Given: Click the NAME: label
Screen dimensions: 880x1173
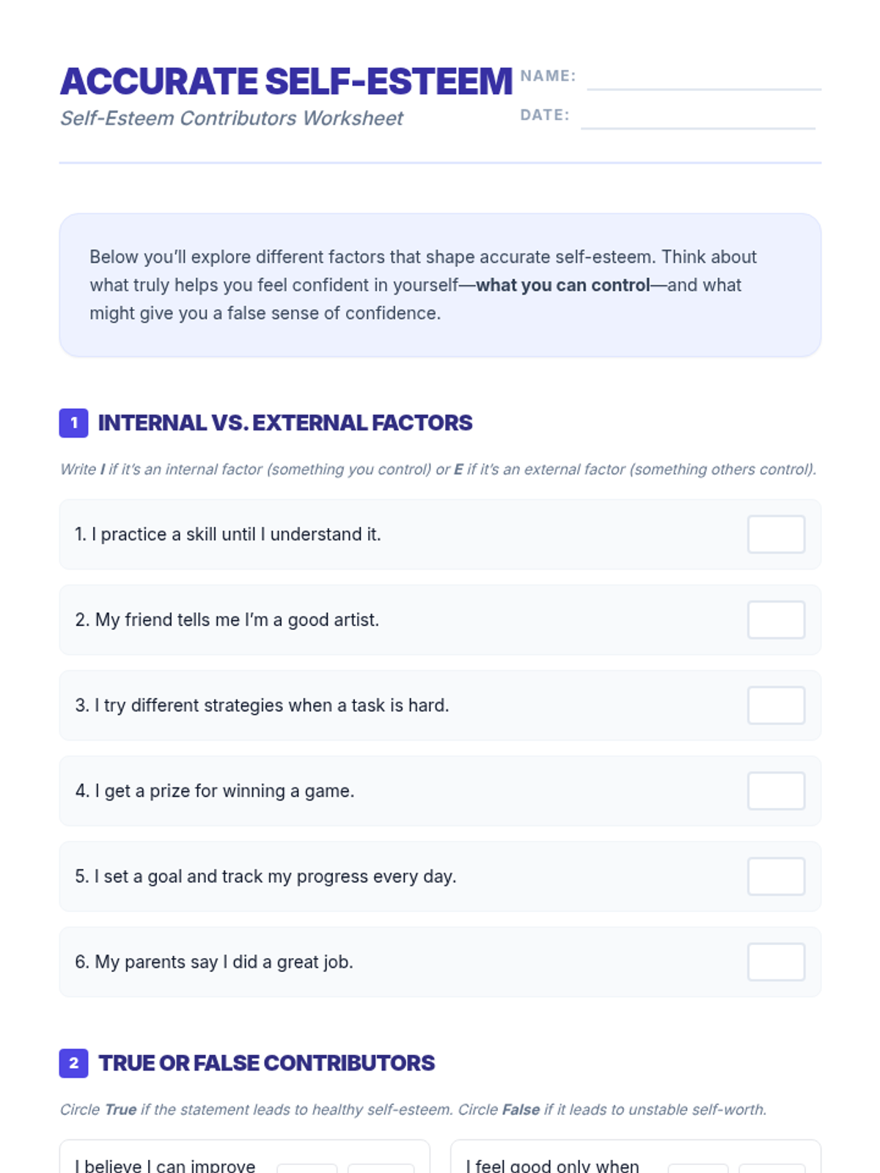Looking at the screenshot, I should [548, 76].
